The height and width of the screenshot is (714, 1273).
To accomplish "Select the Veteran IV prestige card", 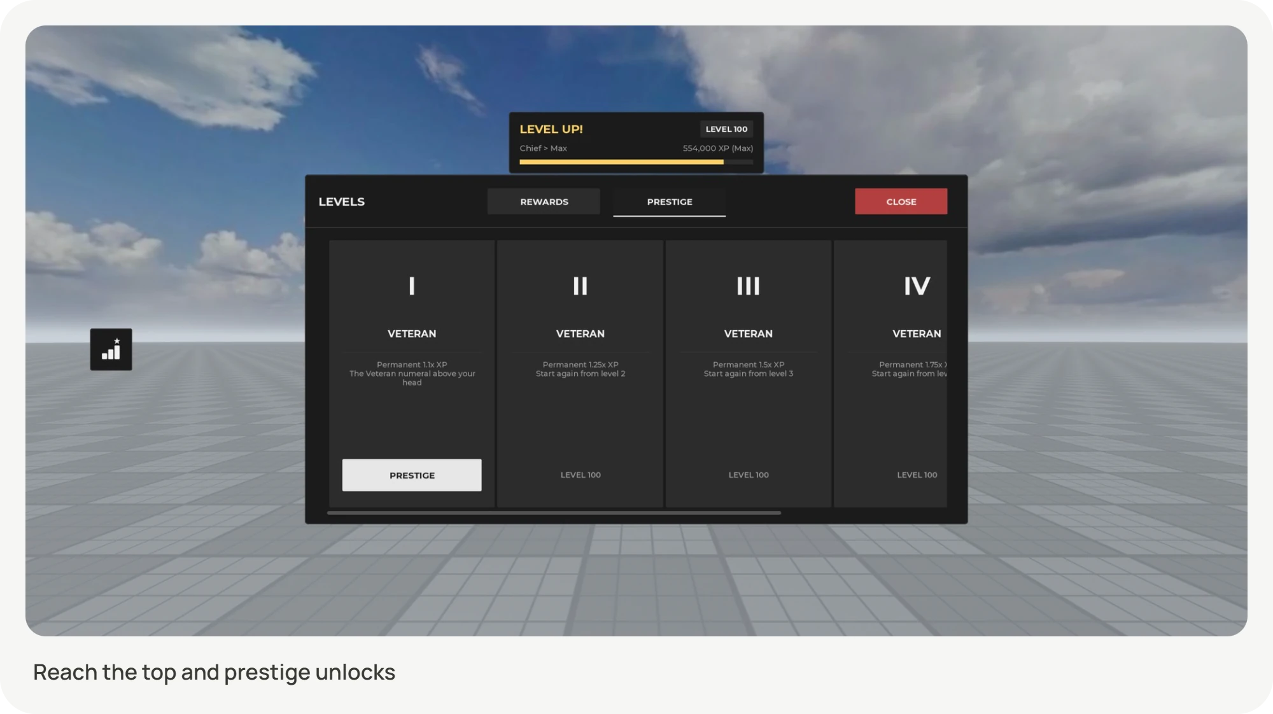I will pyautogui.click(x=890, y=374).
